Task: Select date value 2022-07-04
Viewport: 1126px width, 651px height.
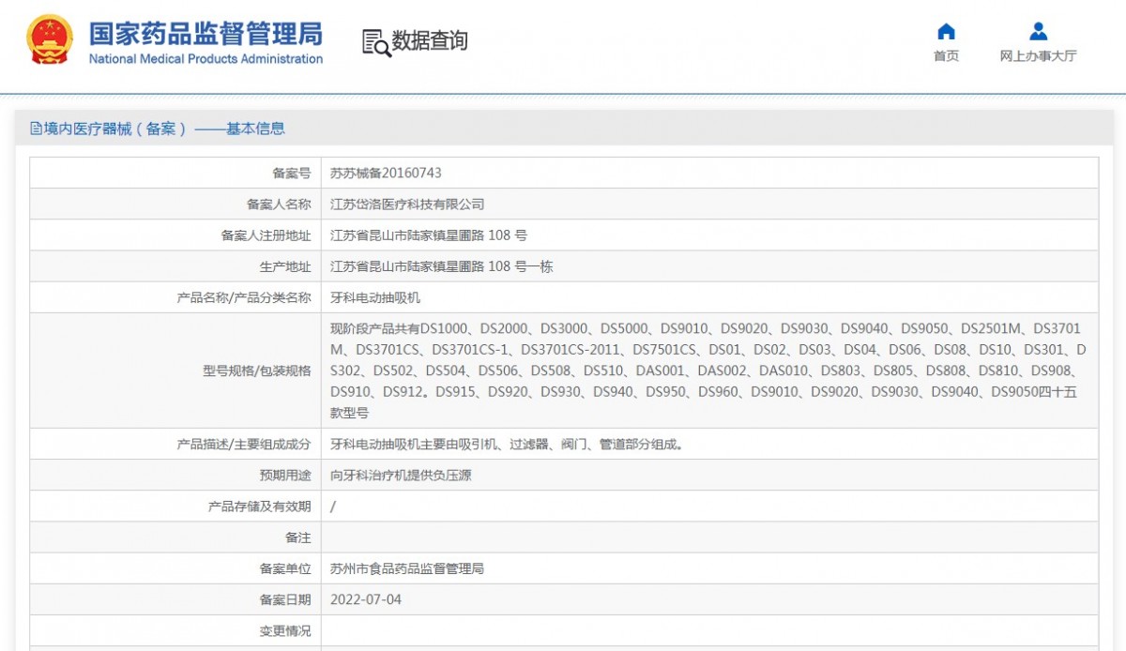Action: pyautogui.click(x=366, y=599)
